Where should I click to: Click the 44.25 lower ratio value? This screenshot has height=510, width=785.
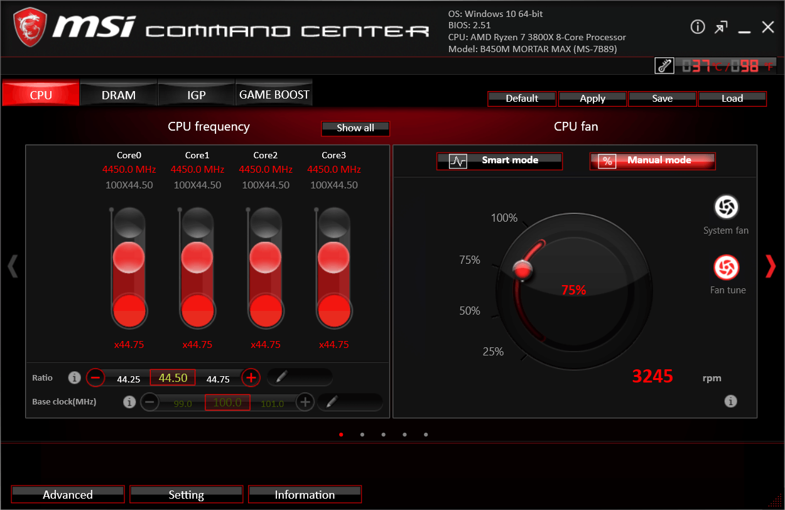coord(128,379)
